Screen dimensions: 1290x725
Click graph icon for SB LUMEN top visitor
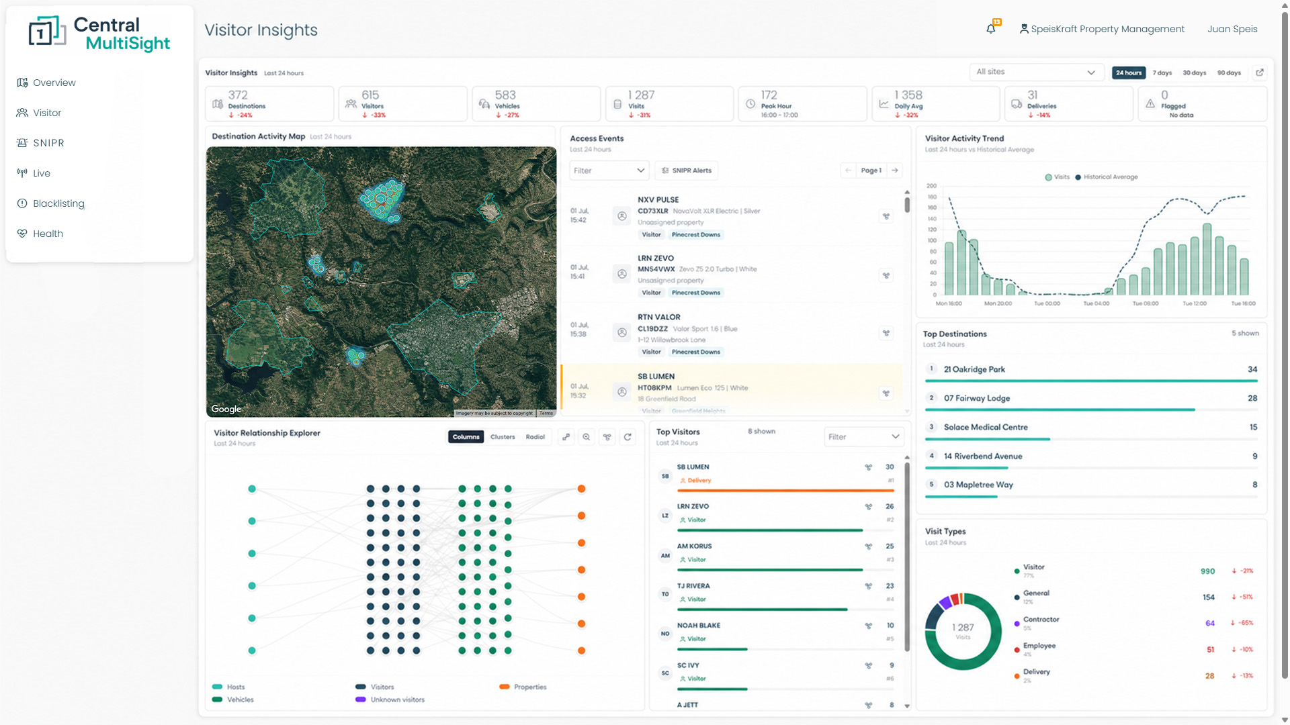click(868, 467)
